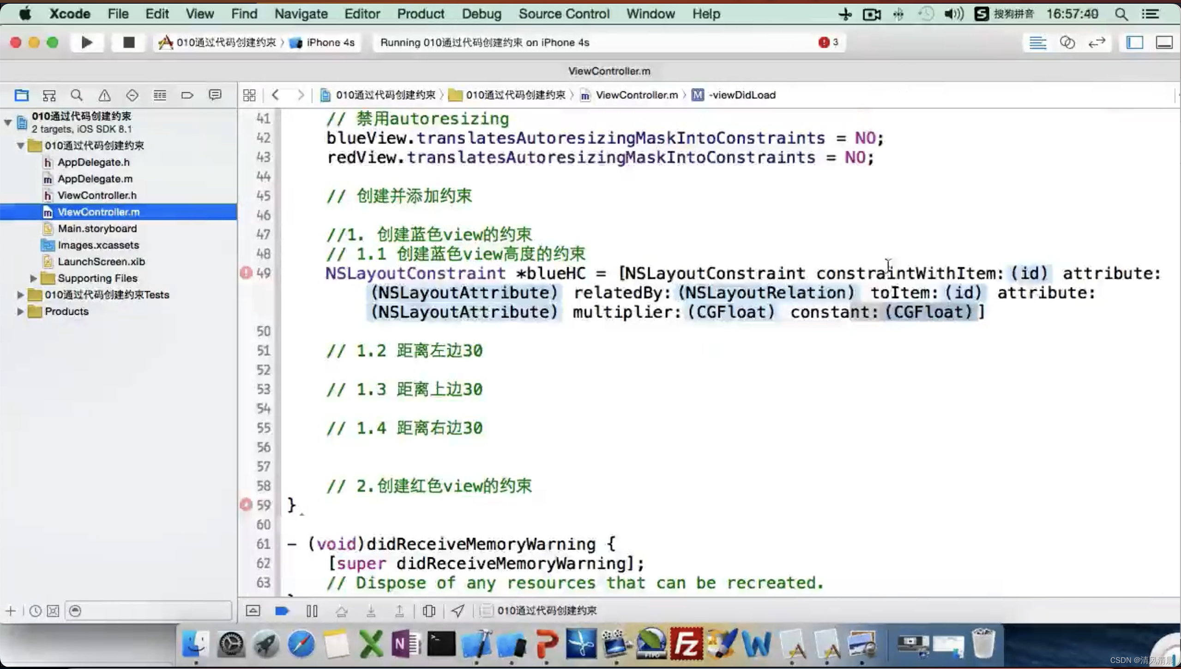Open FileZilla from the Dock
Screen dimensions: 1181x669
[x=686, y=643]
